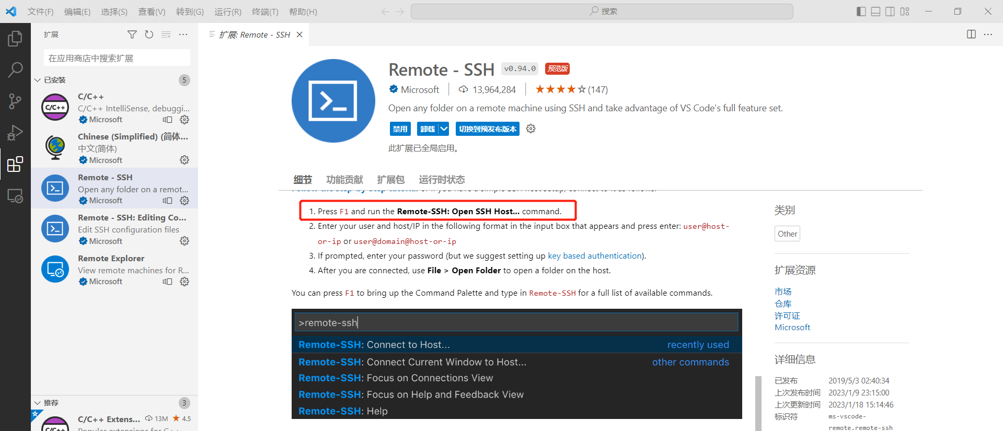1003x431 pixels.
Task: Go forward with the navigation arrow
Action: (400, 11)
